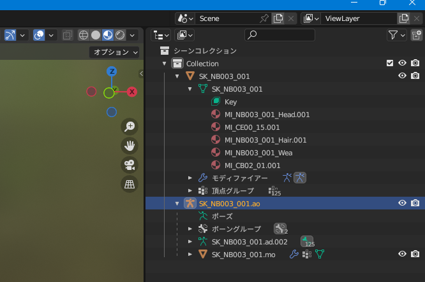Click the highlighted armature modifier icon

[x=300, y=178]
